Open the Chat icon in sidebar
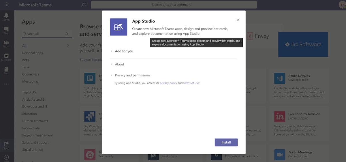 (6, 29)
